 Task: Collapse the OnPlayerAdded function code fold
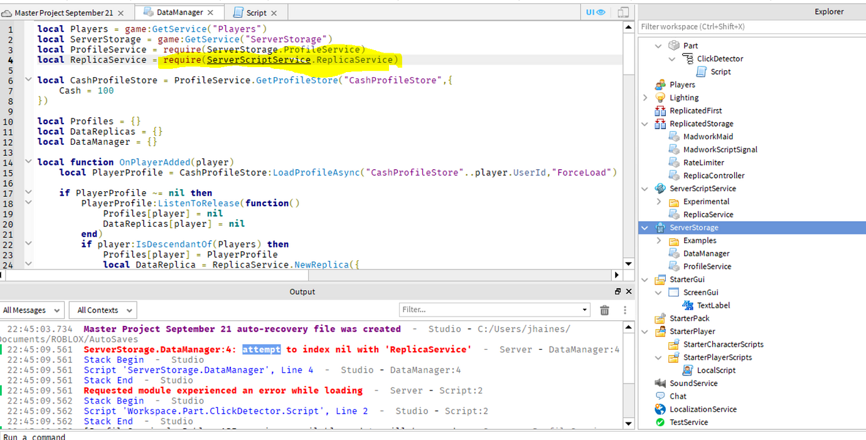click(x=29, y=162)
